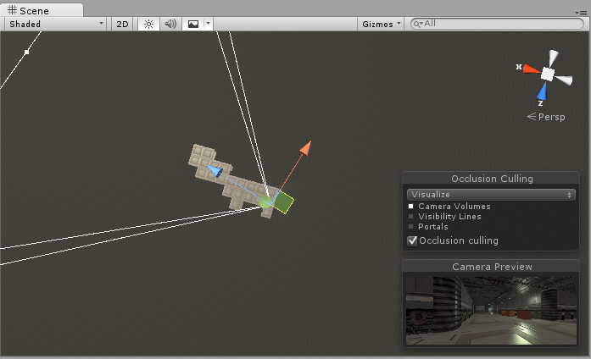Click the small white frustum handle square
The width and height of the screenshot is (591, 359).
[x=26, y=52]
